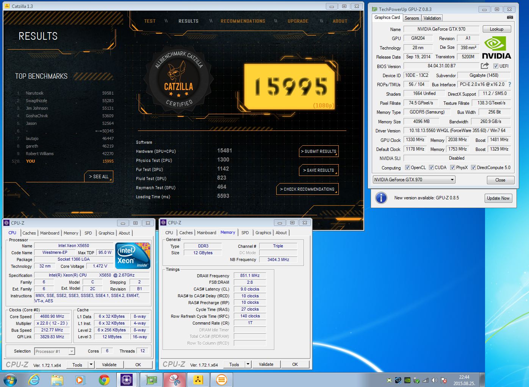The height and width of the screenshot is (387, 529).
Task: Open Tools dropdown arrow in left CPU-Z window
Action: click(x=91, y=365)
